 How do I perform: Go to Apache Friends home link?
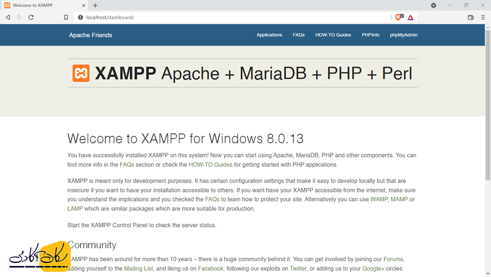[90, 35]
